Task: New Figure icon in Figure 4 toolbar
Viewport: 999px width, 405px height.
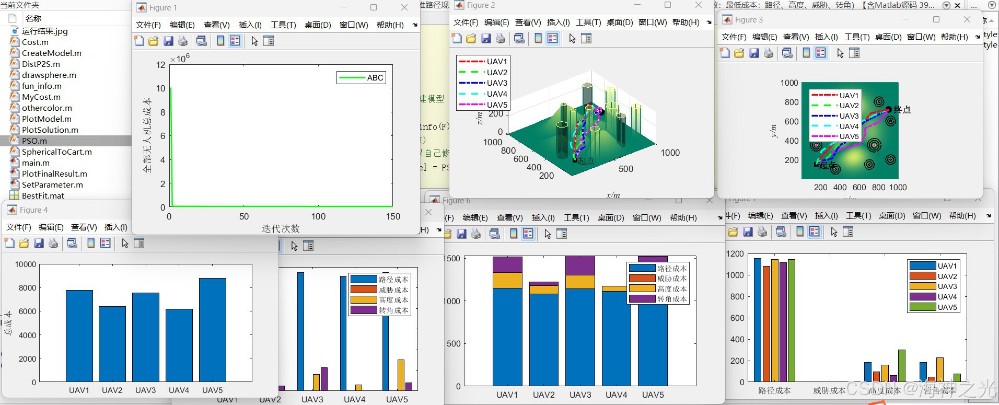Action: coord(9,243)
